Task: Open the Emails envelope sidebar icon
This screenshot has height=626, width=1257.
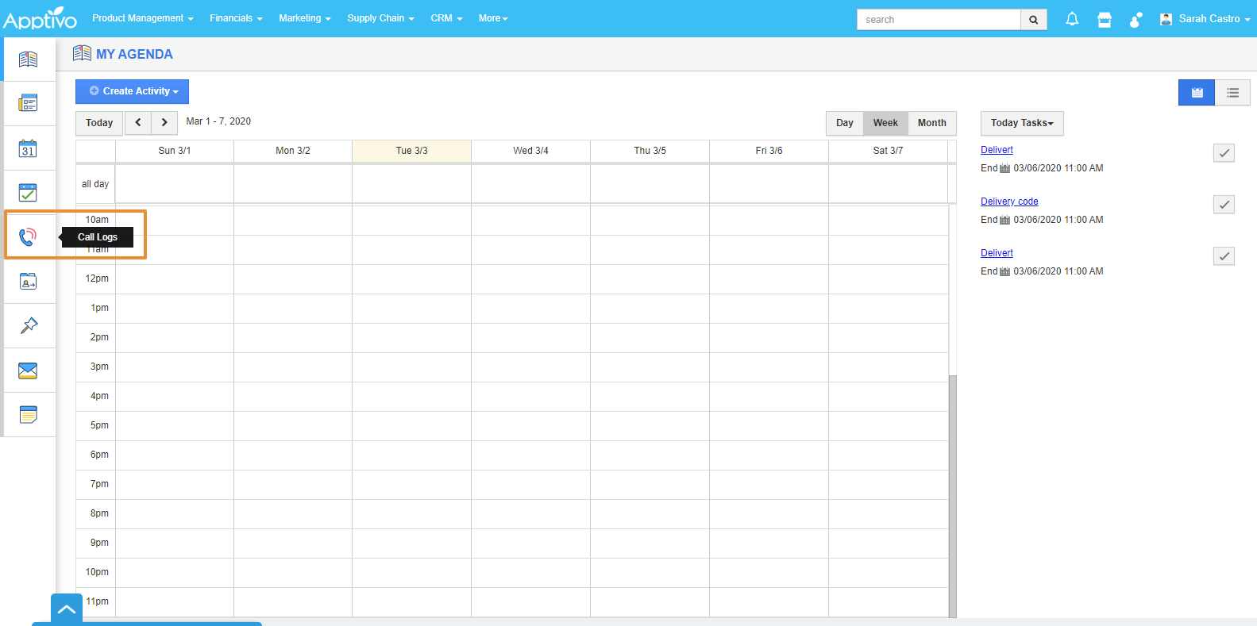Action: (28, 371)
